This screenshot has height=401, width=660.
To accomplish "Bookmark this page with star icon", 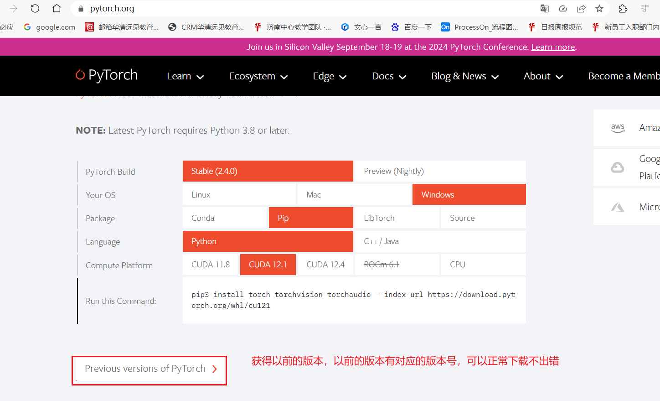I will coord(599,8).
